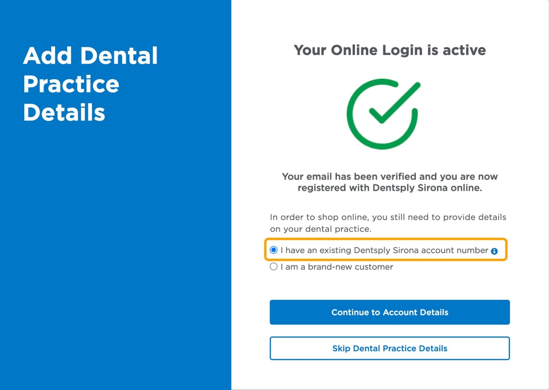Select the brand-new customer radio button
Screen dimensions: 549x390
[x=274, y=266]
